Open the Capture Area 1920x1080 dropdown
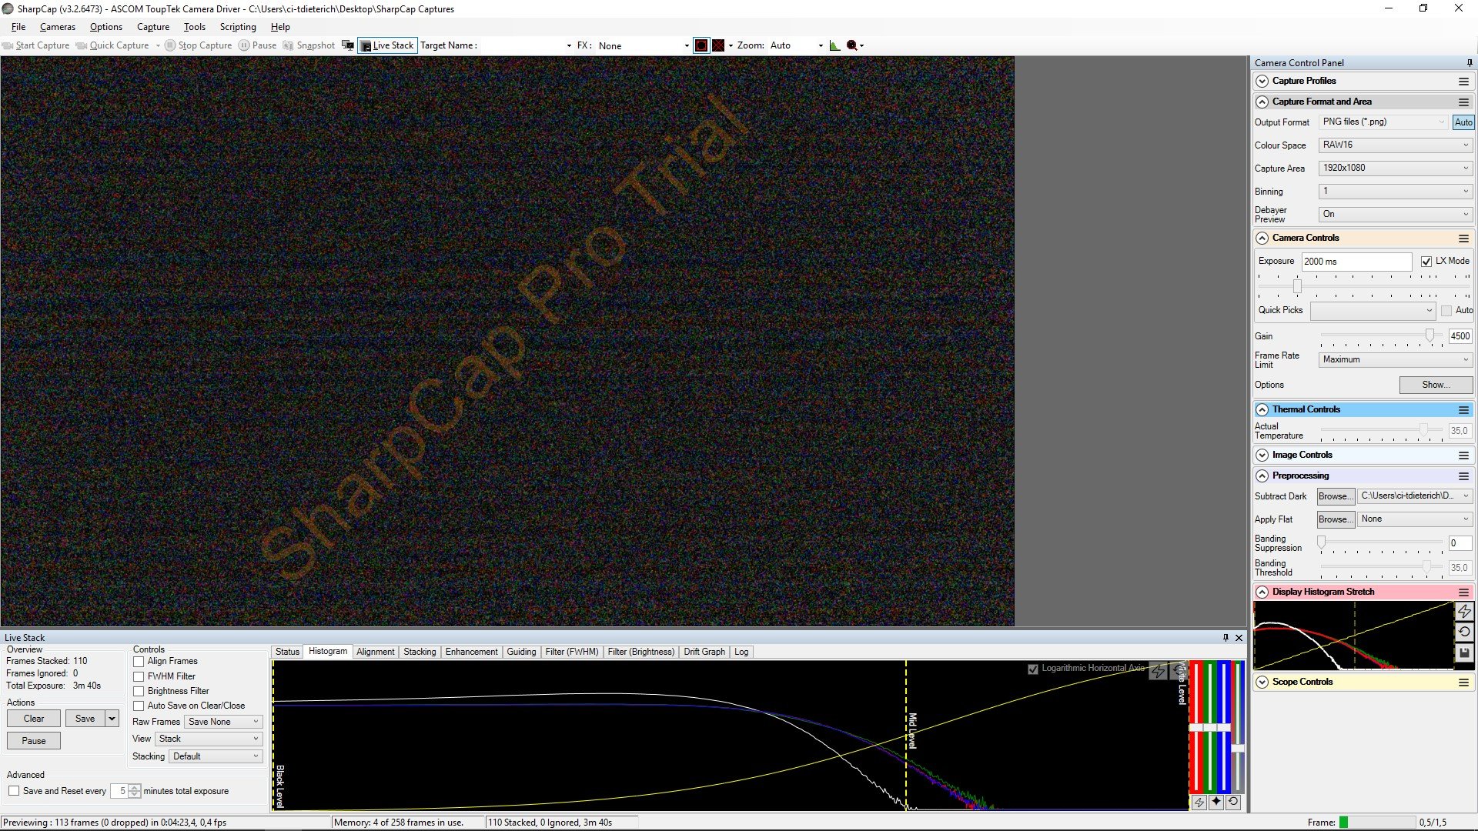 pyautogui.click(x=1395, y=168)
